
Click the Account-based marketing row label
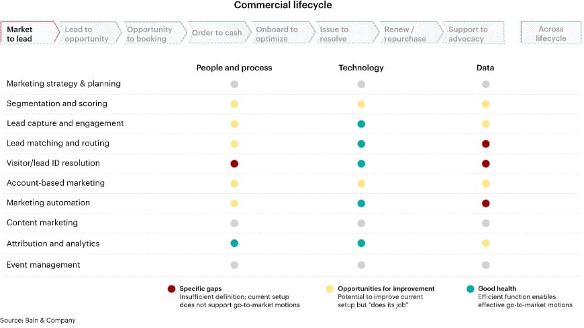pos(57,183)
